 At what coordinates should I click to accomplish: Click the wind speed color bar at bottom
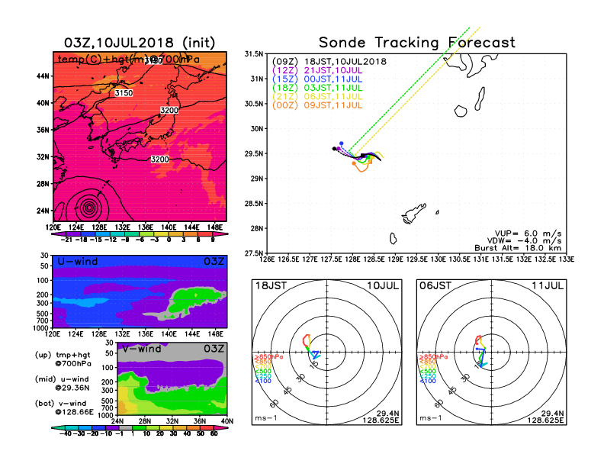(x=140, y=428)
